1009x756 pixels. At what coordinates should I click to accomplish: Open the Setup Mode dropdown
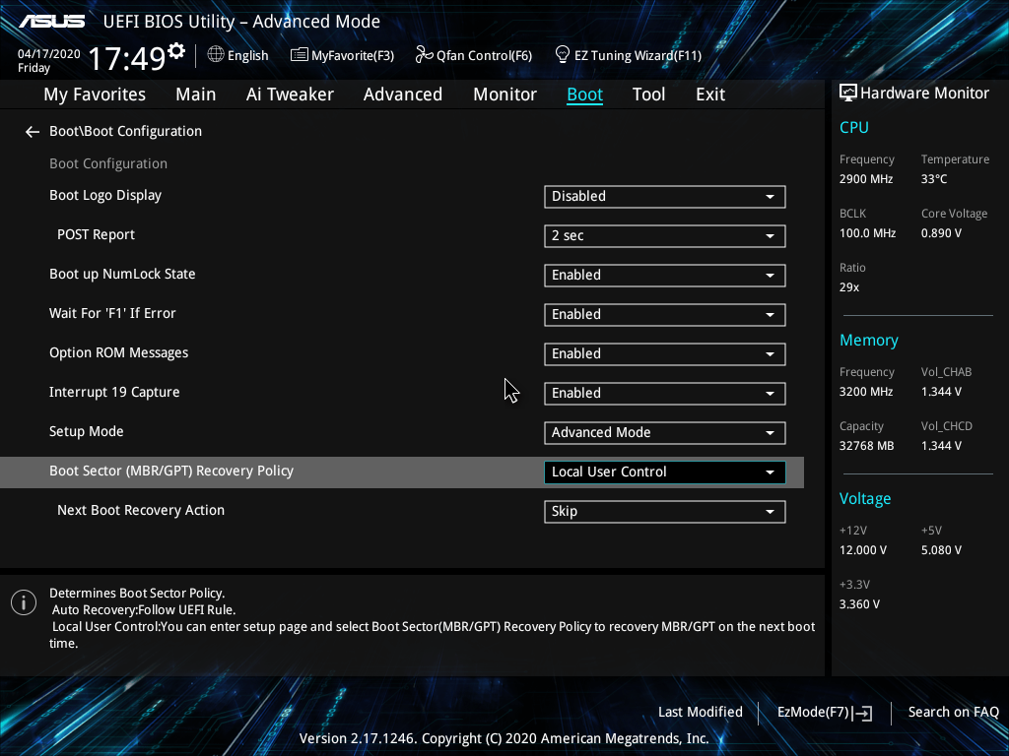point(665,433)
